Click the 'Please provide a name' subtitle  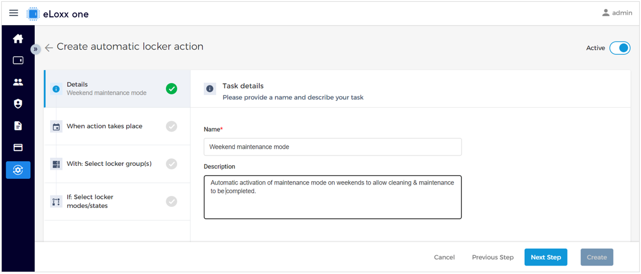tap(293, 98)
